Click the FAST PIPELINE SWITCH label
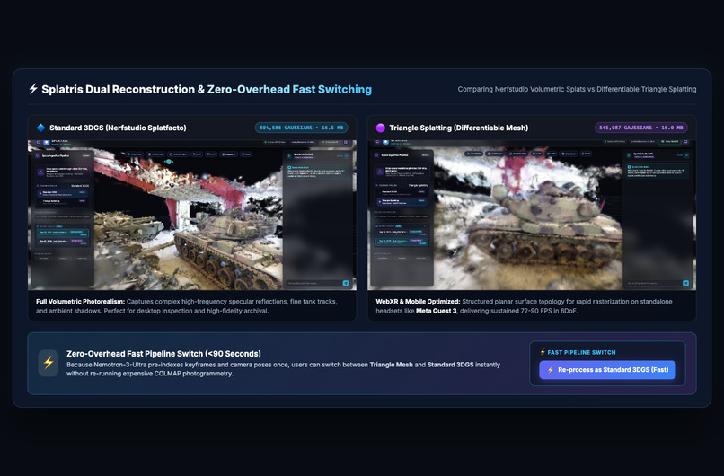Viewport: 724px width, 476px height. (581, 352)
